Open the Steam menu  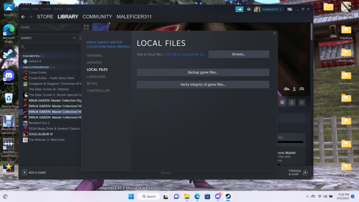pos(25,9)
